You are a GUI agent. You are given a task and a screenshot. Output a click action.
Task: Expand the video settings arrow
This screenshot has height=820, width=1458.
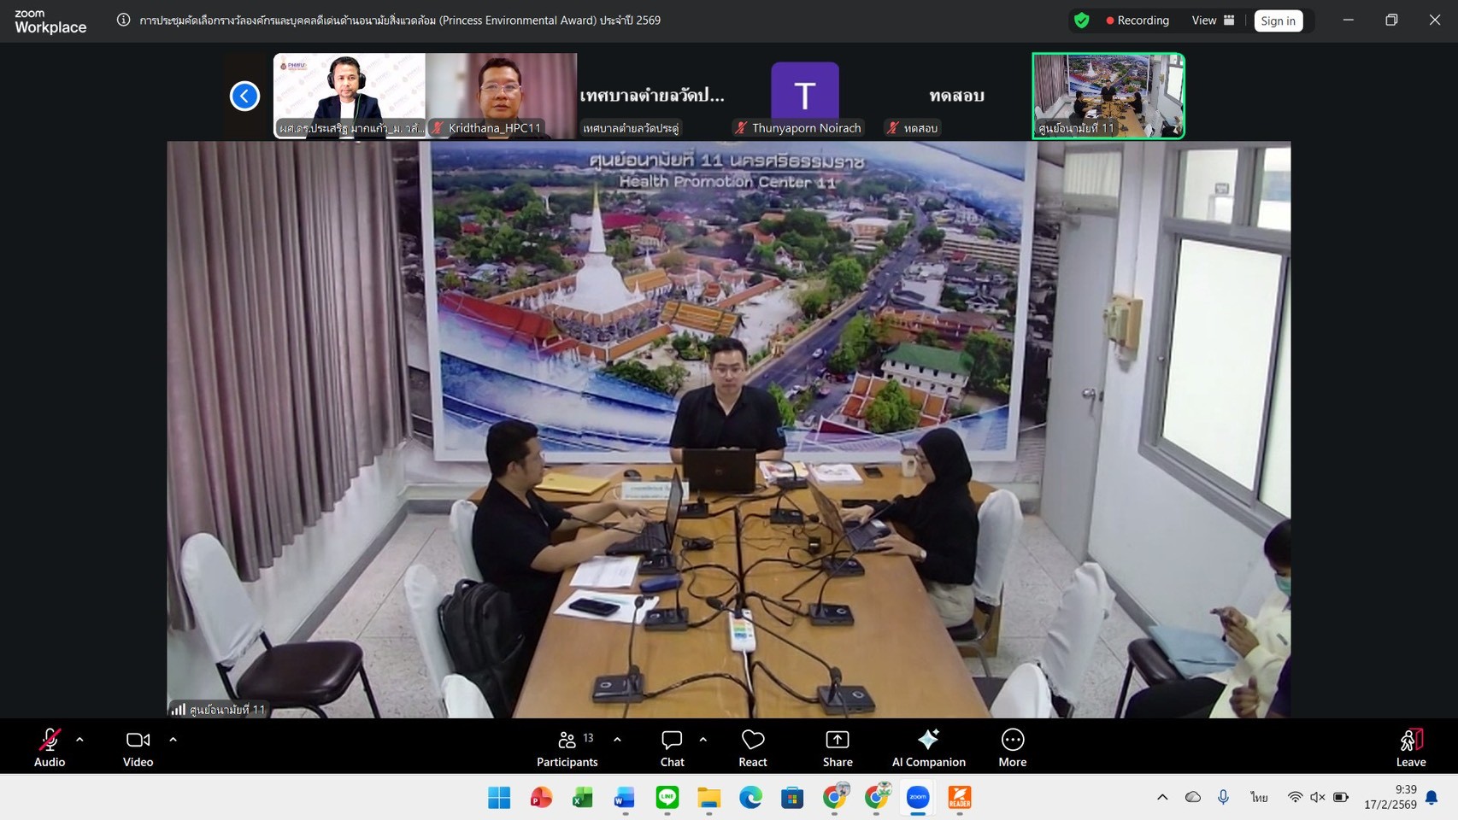(x=173, y=740)
